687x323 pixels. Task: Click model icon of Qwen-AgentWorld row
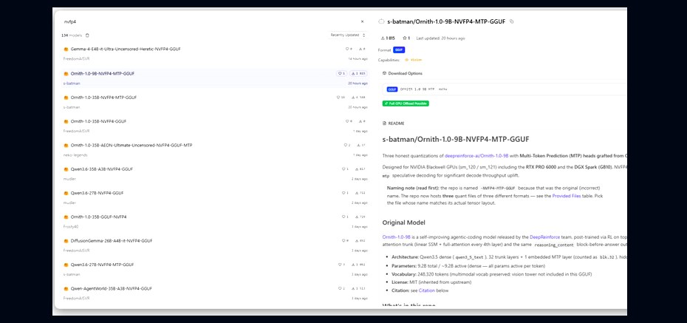click(x=66, y=288)
